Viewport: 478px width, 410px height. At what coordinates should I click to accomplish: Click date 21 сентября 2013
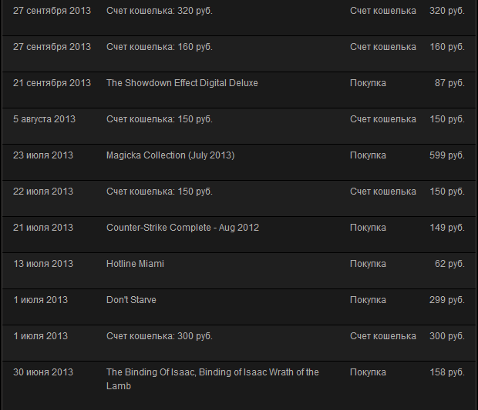pyautogui.click(x=52, y=83)
